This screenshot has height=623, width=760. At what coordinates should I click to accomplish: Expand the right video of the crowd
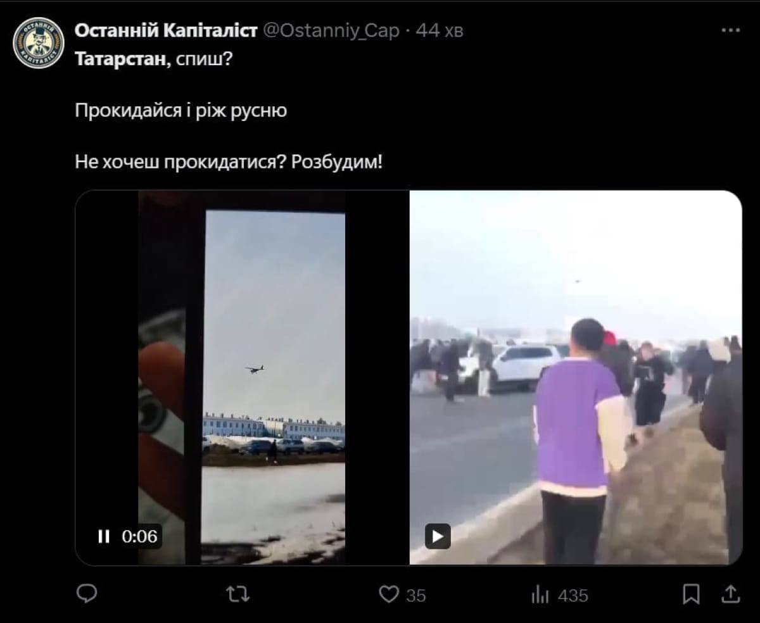point(576,377)
